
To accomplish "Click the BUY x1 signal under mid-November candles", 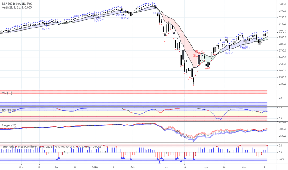I will click(46, 29).
